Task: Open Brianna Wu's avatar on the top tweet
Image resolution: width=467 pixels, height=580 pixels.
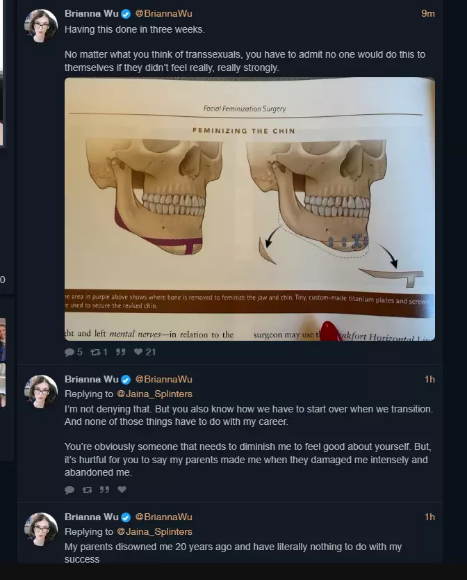Action: click(41, 26)
